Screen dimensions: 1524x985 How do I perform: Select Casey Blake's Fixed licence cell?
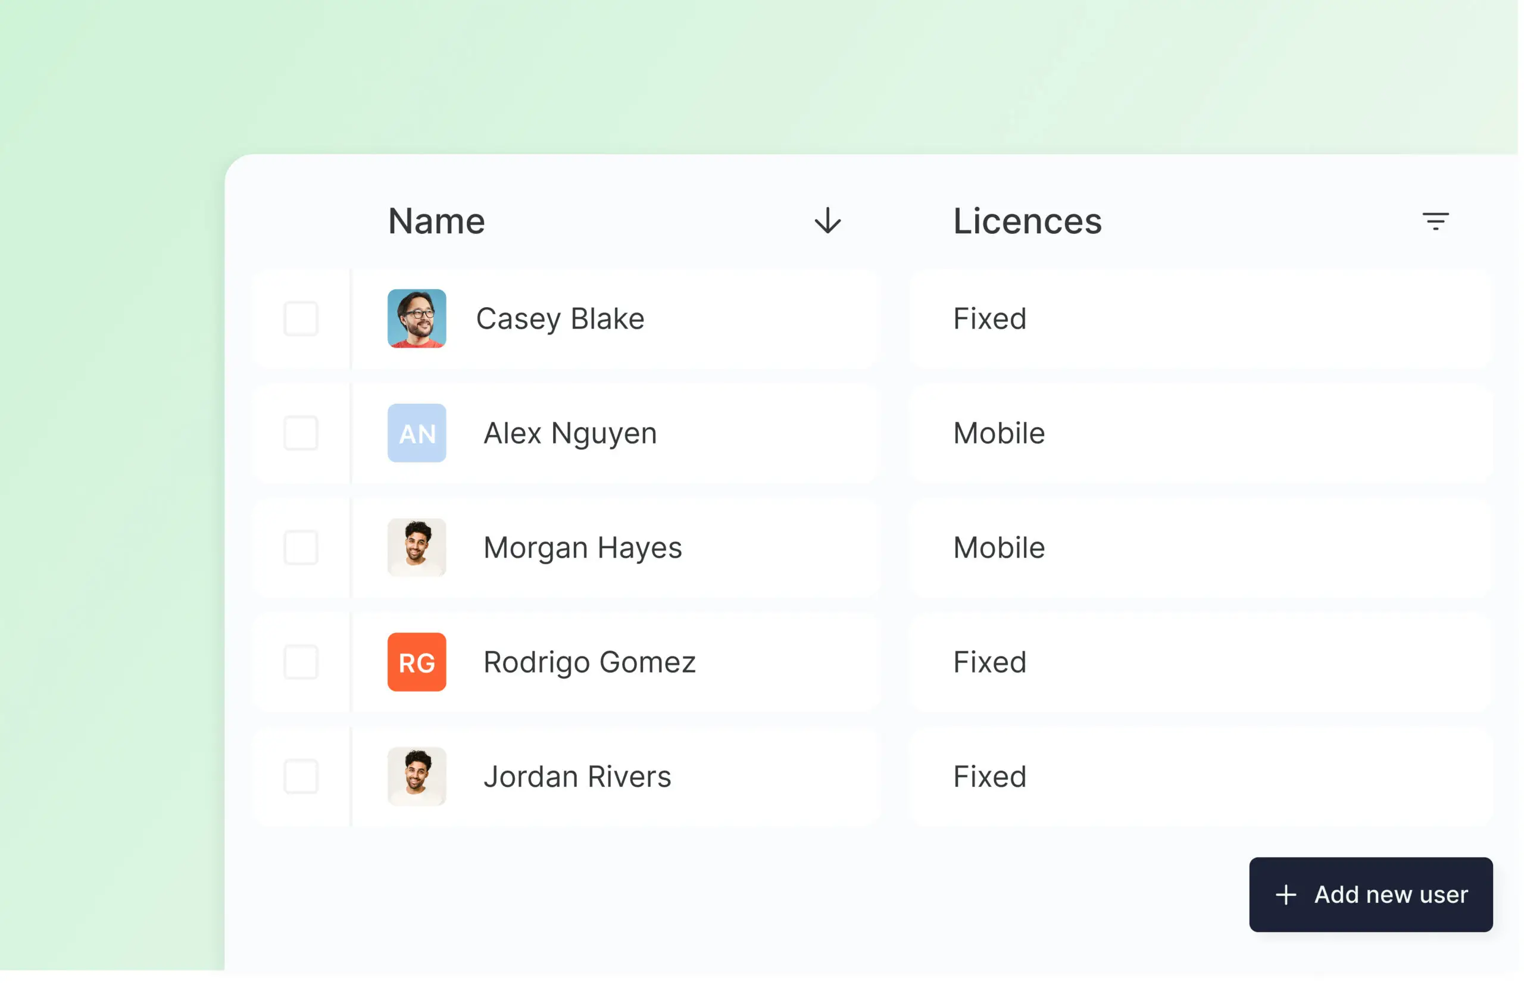coord(989,318)
